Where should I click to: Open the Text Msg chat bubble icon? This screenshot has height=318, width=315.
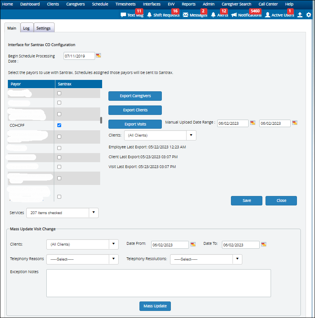[123, 15]
